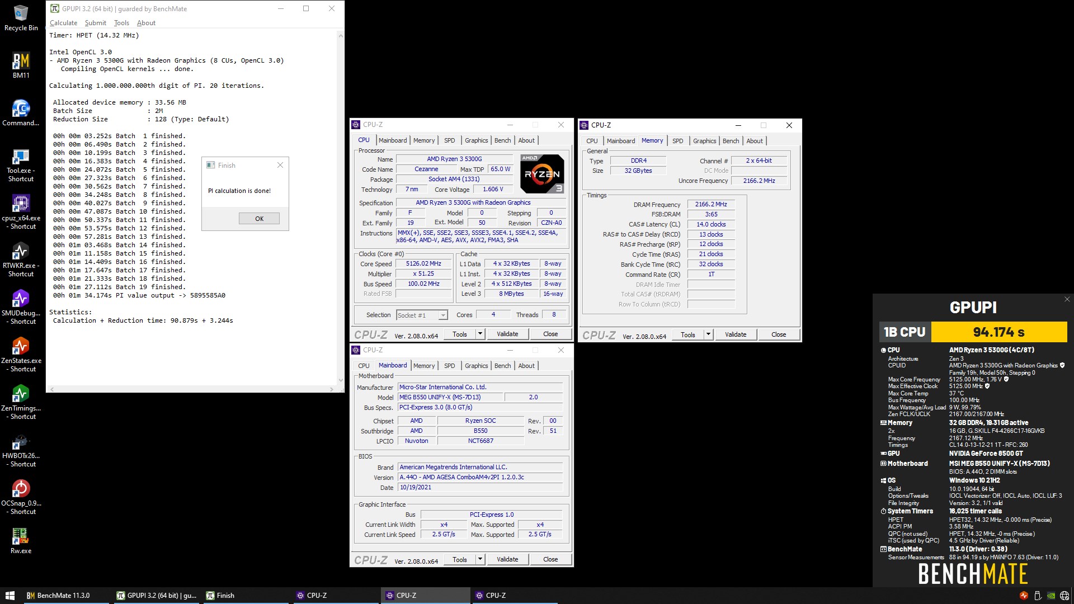The height and width of the screenshot is (604, 1074).
Task: Click Validate in CPU-Z Memory window
Action: [x=736, y=334]
